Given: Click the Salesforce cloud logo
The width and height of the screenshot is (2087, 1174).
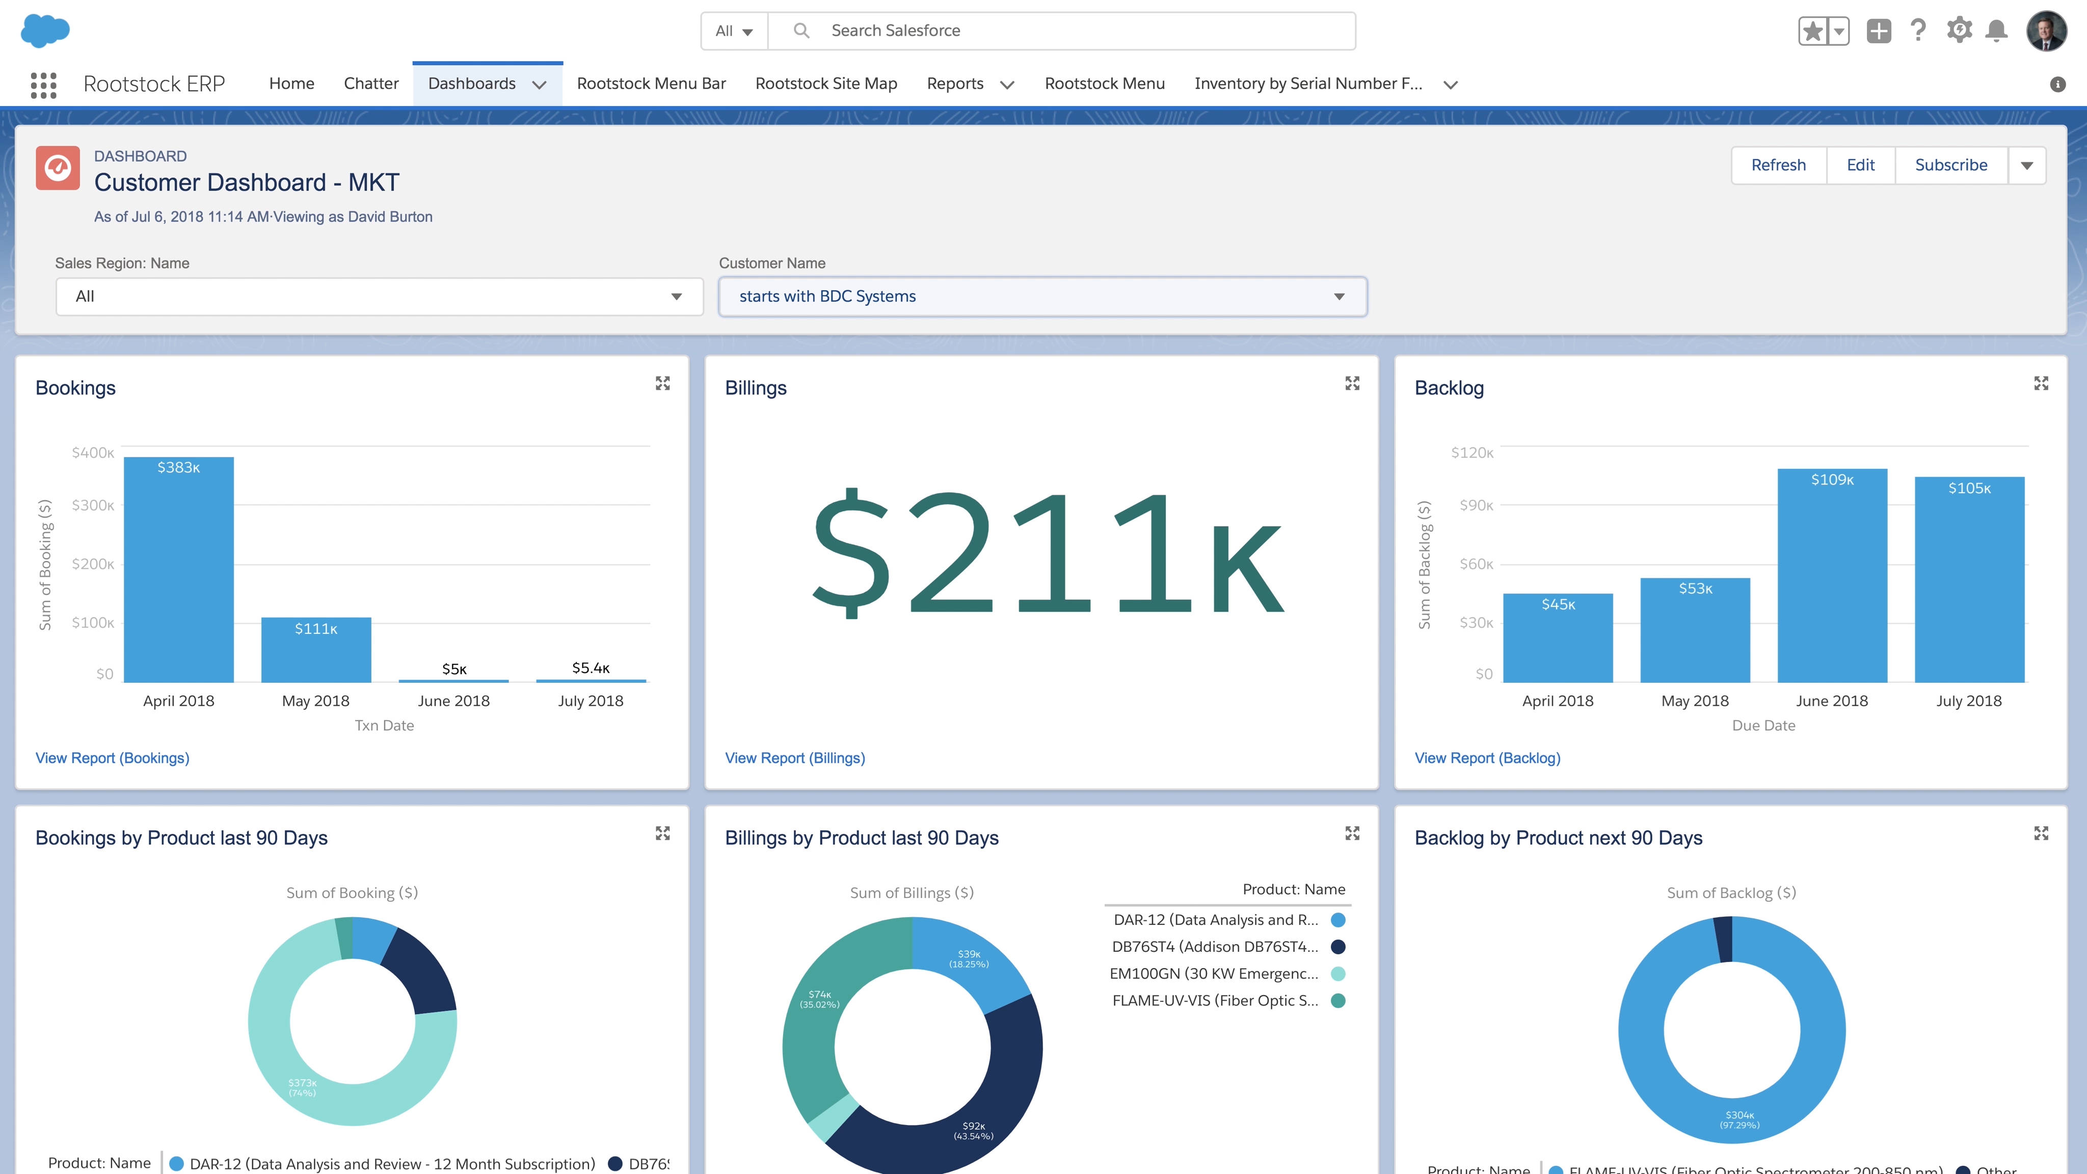Looking at the screenshot, I should [44, 31].
